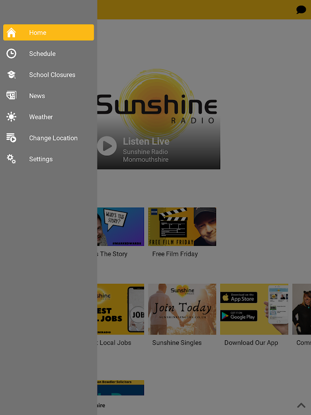This screenshot has width=311, height=415.
Task: Click the School Closures graduation cap icon
Action: [x=11, y=75]
